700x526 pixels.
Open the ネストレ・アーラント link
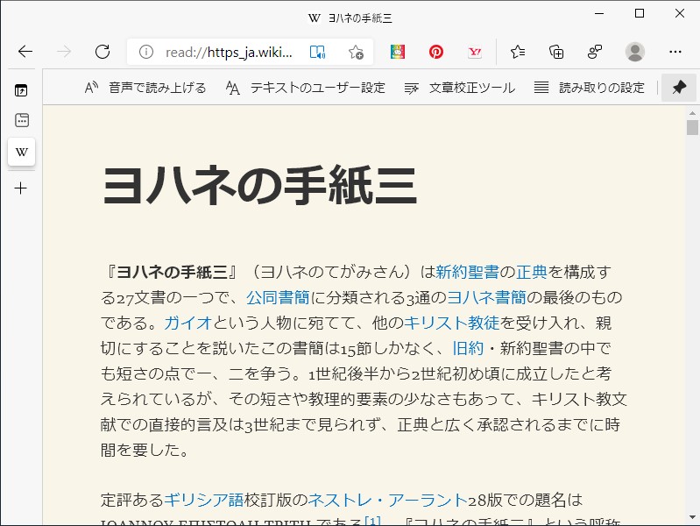click(x=388, y=500)
